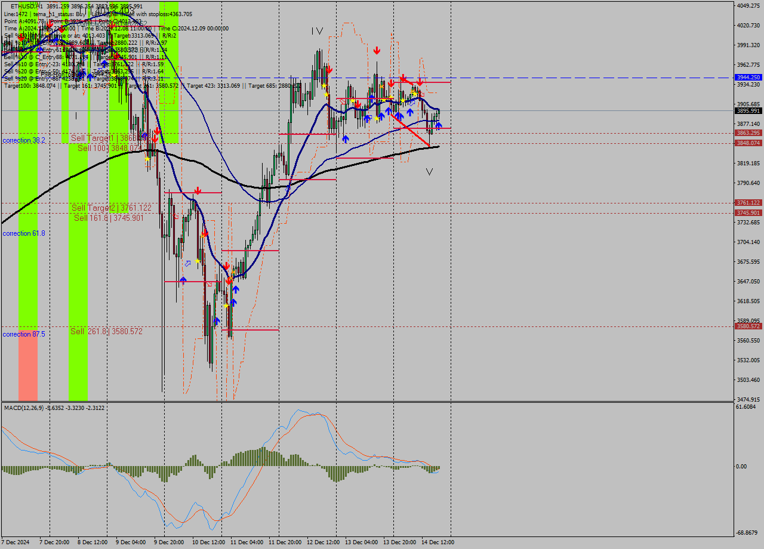Image resolution: width=764 pixels, height=549 pixels.
Task: Click the 3819.195 price axis value
Action: (x=748, y=163)
